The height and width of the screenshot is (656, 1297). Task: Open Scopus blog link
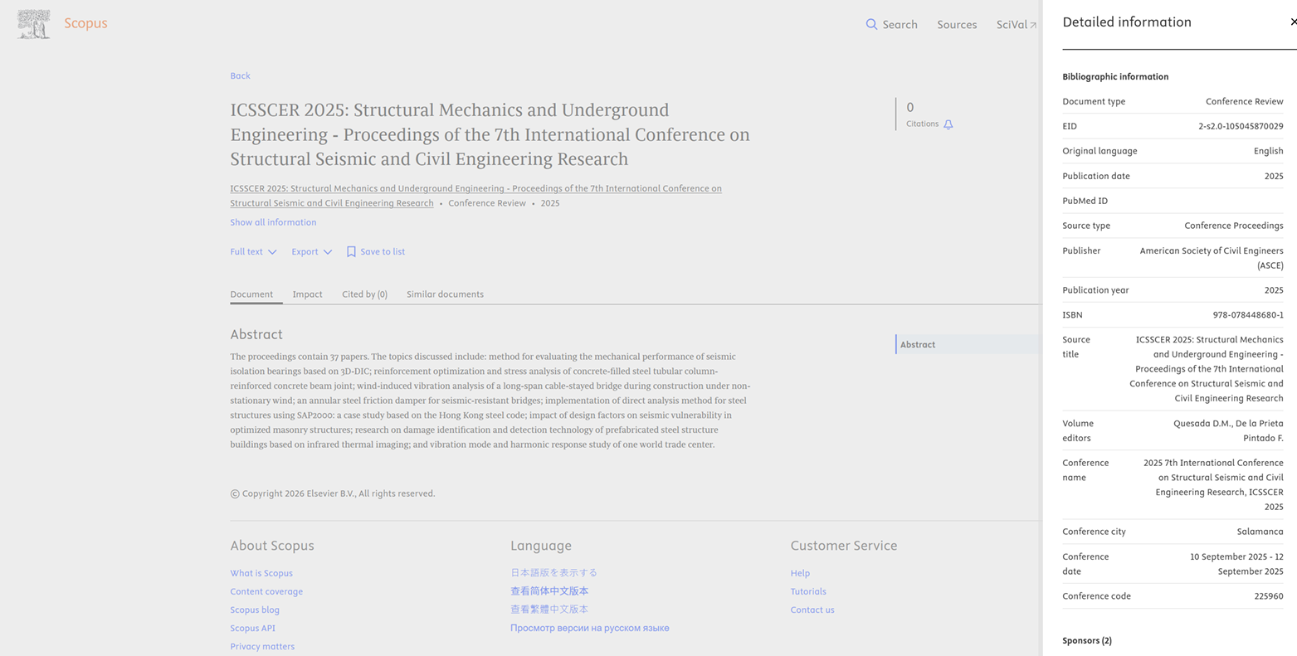[x=255, y=610]
